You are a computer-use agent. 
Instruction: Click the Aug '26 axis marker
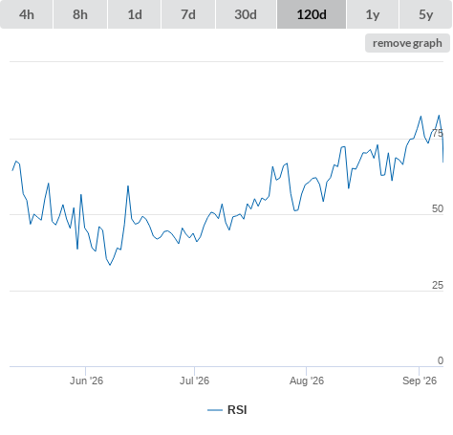tap(307, 381)
